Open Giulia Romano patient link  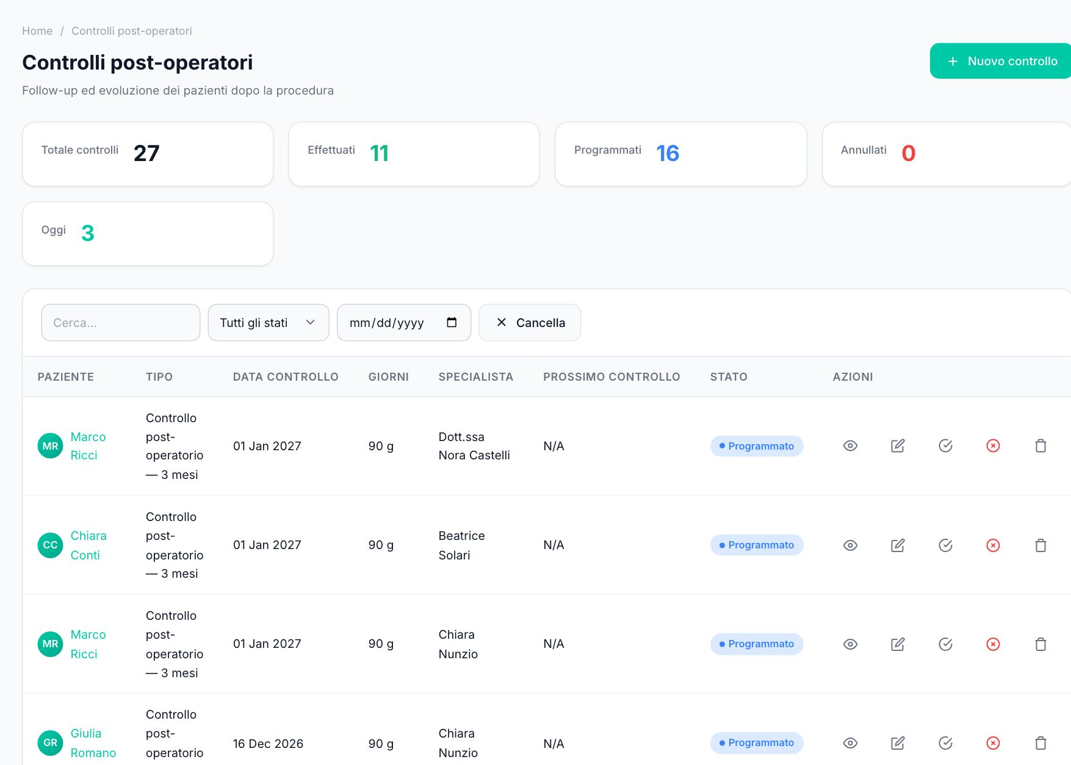[93, 743]
